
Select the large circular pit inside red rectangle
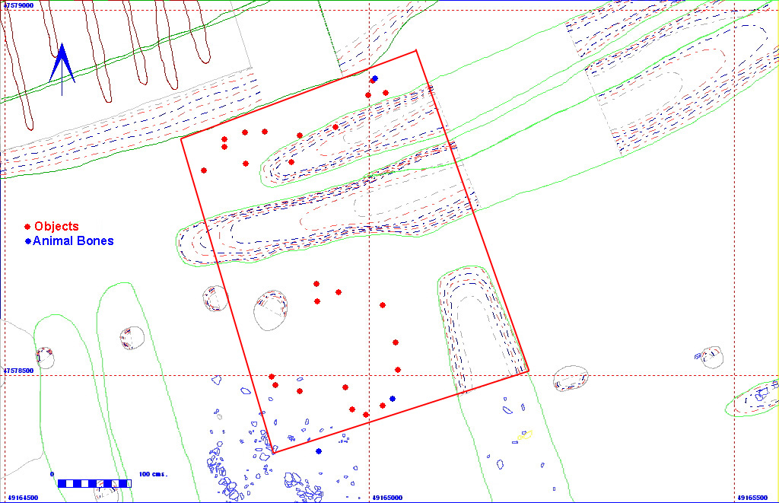pos(272,310)
